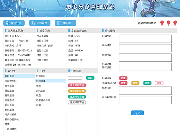Screen dimensions: 180x135
Task: Click the 自动采集修改校正 text box
Action: click(x=145, y=67)
